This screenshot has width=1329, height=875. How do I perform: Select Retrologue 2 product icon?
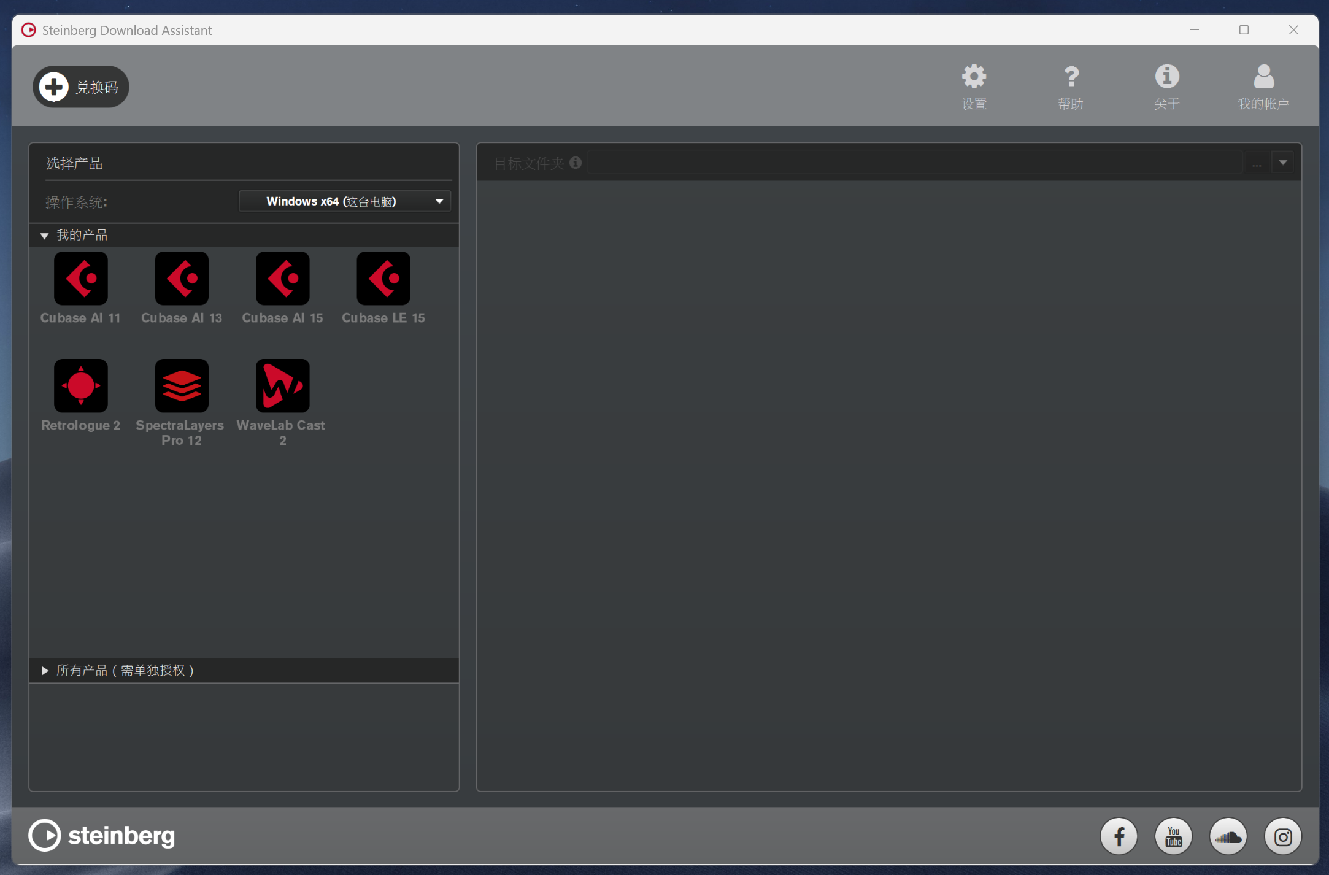click(80, 385)
